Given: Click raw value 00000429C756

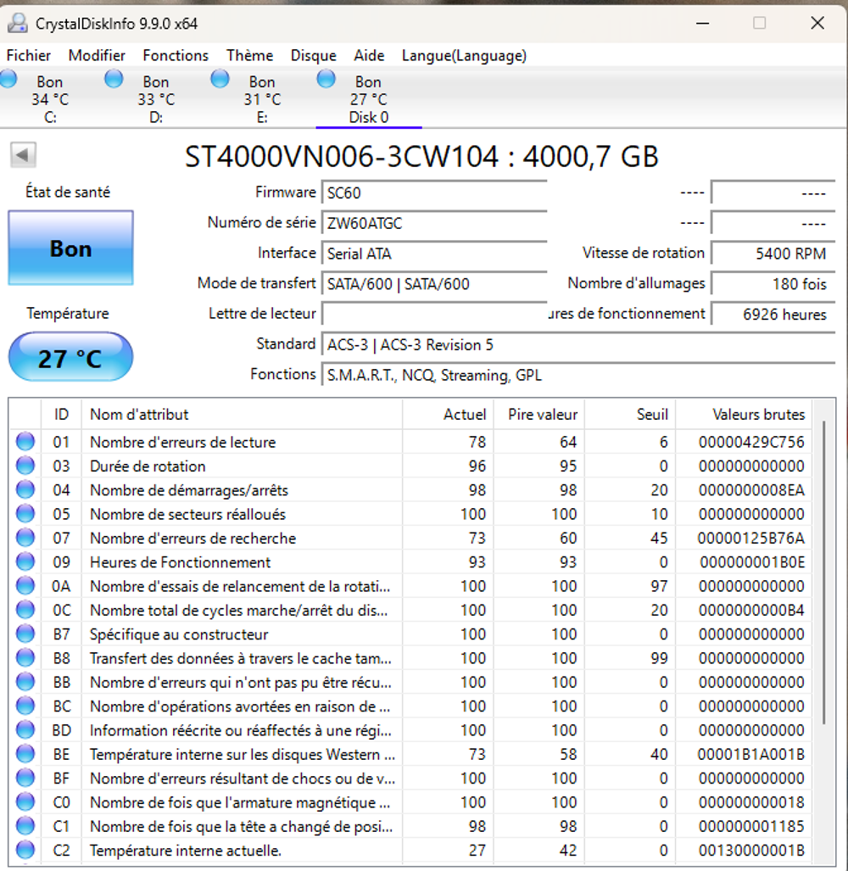Looking at the screenshot, I should (x=750, y=442).
